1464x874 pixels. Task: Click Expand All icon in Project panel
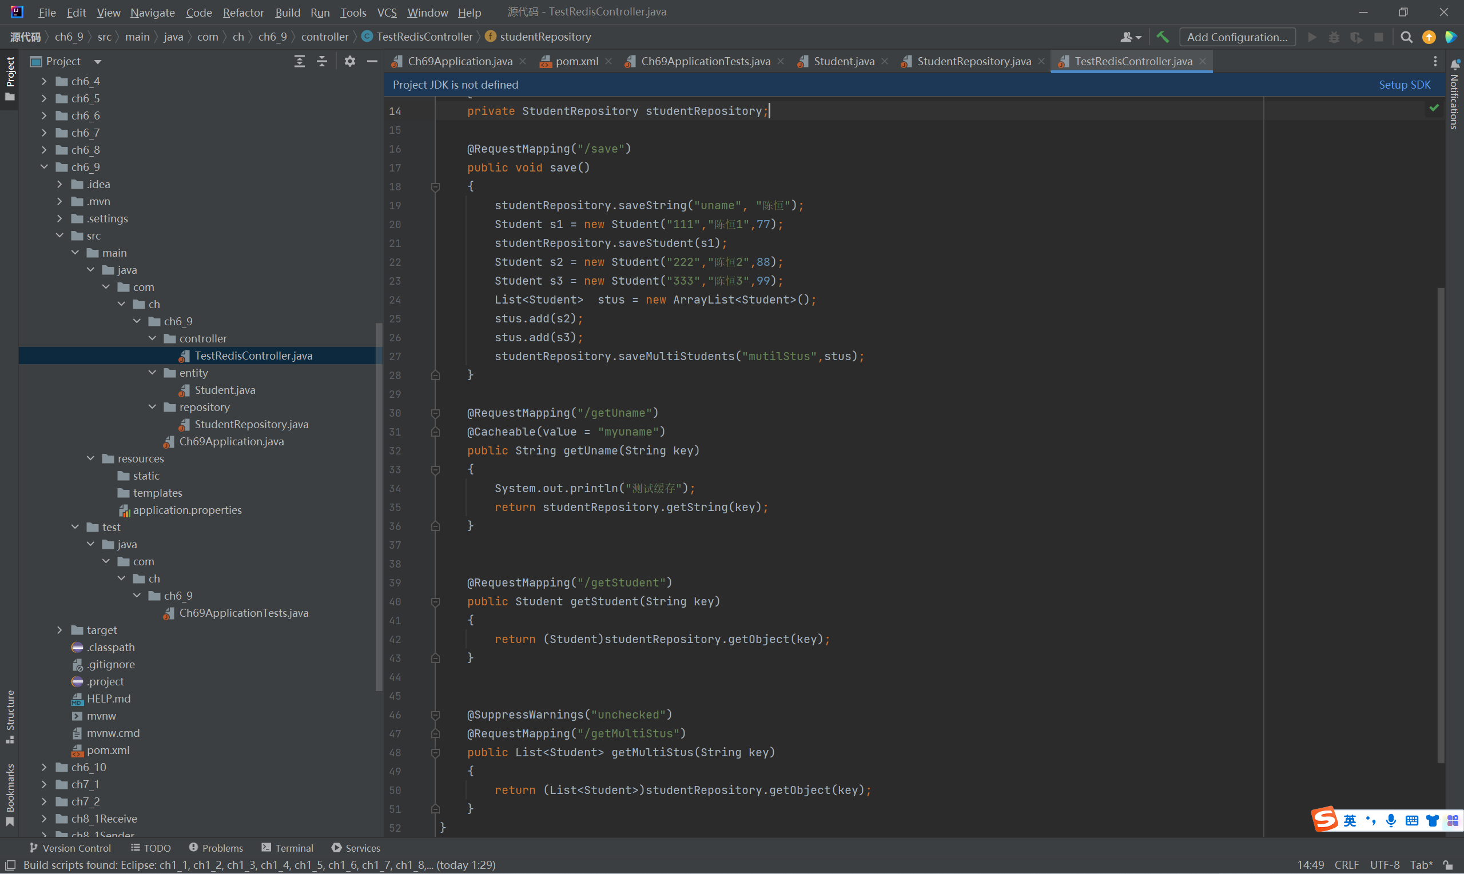[299, 61]
